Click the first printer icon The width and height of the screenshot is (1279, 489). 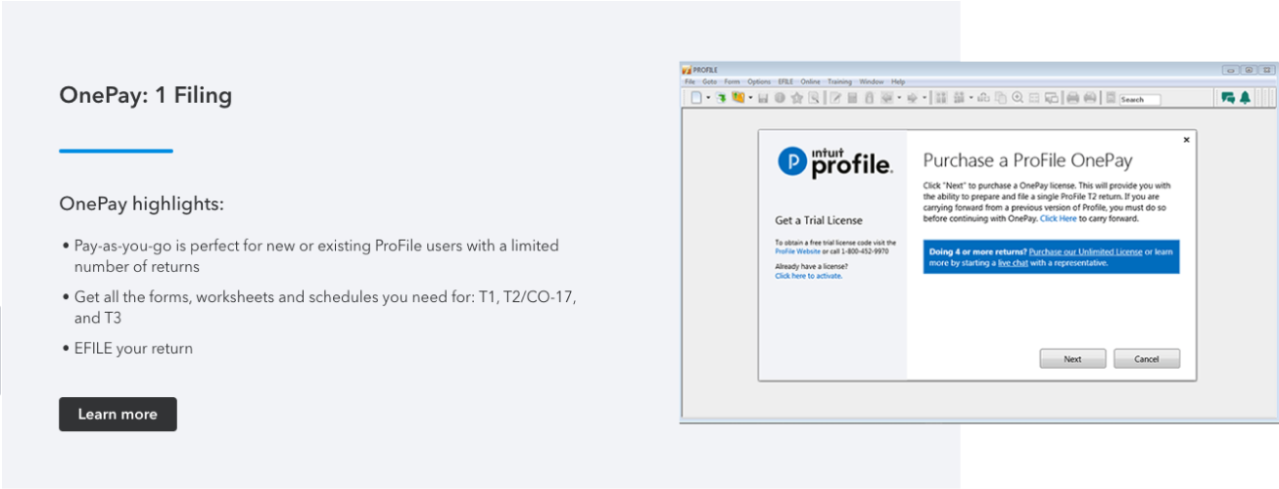tap(1072, 98)
